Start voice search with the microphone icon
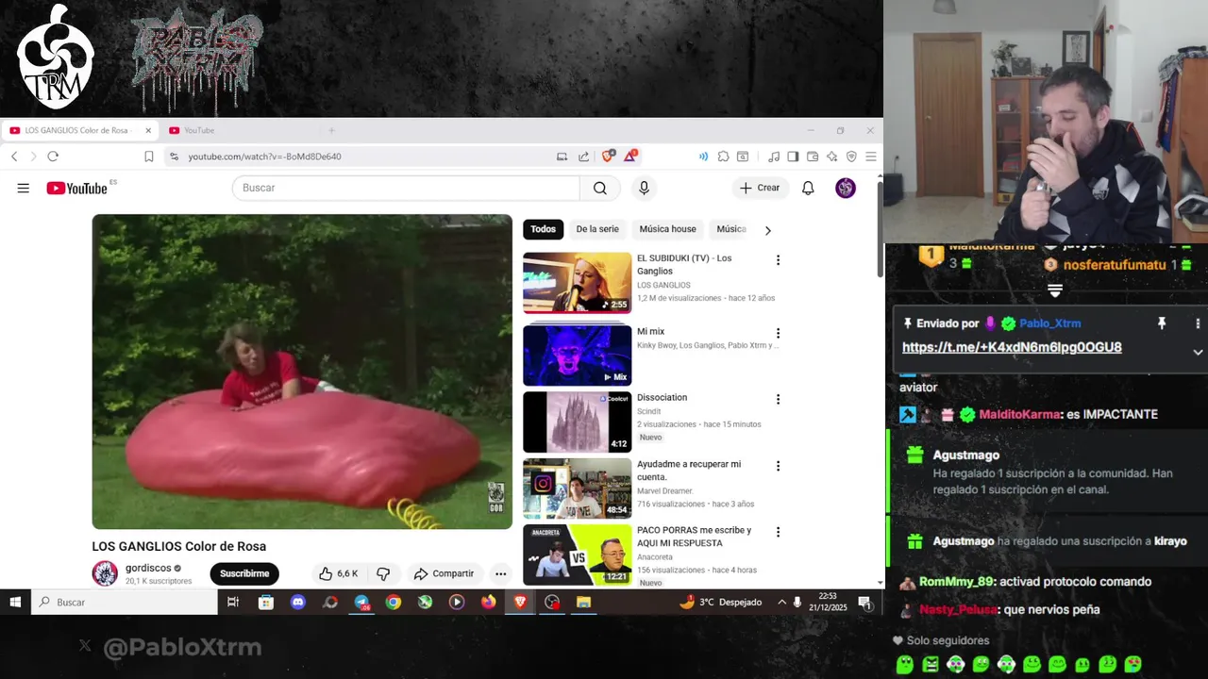 coord(644,188)
